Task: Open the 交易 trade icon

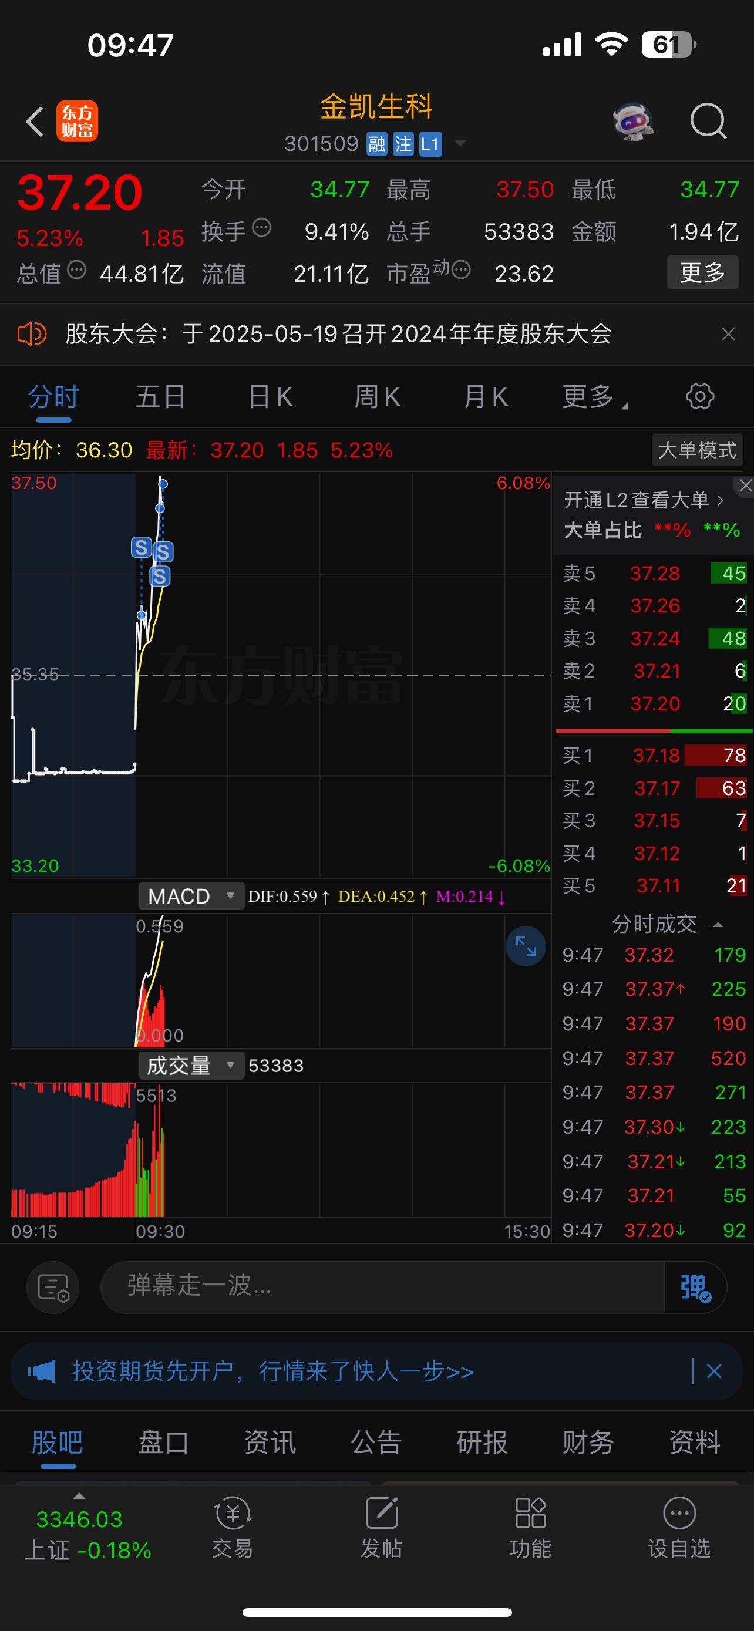Action: tap(233, 1528)
